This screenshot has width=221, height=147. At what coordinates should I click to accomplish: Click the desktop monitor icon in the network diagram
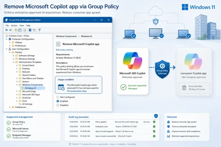pyautogui.click(x=156, y=33)
